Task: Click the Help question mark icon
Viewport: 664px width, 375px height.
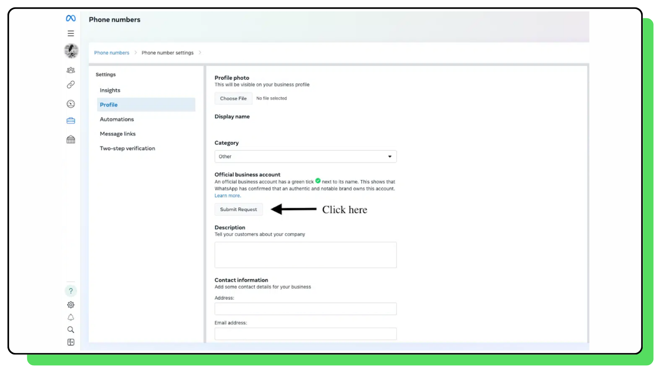Action: (71, 291)
